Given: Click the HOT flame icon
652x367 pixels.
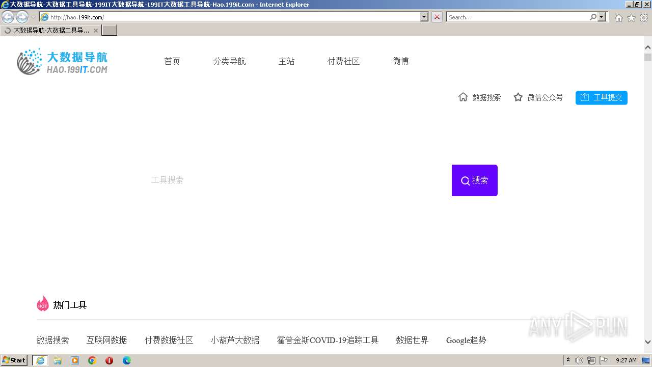Looking at the screenshot, I should pos(43,304).
